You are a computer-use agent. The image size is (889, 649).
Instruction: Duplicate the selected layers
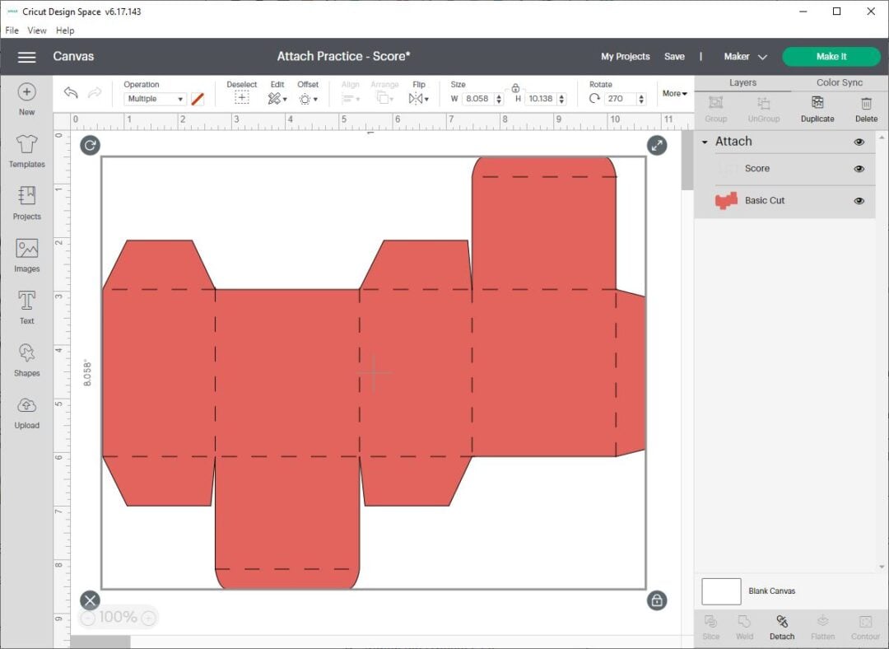(817, 107)
